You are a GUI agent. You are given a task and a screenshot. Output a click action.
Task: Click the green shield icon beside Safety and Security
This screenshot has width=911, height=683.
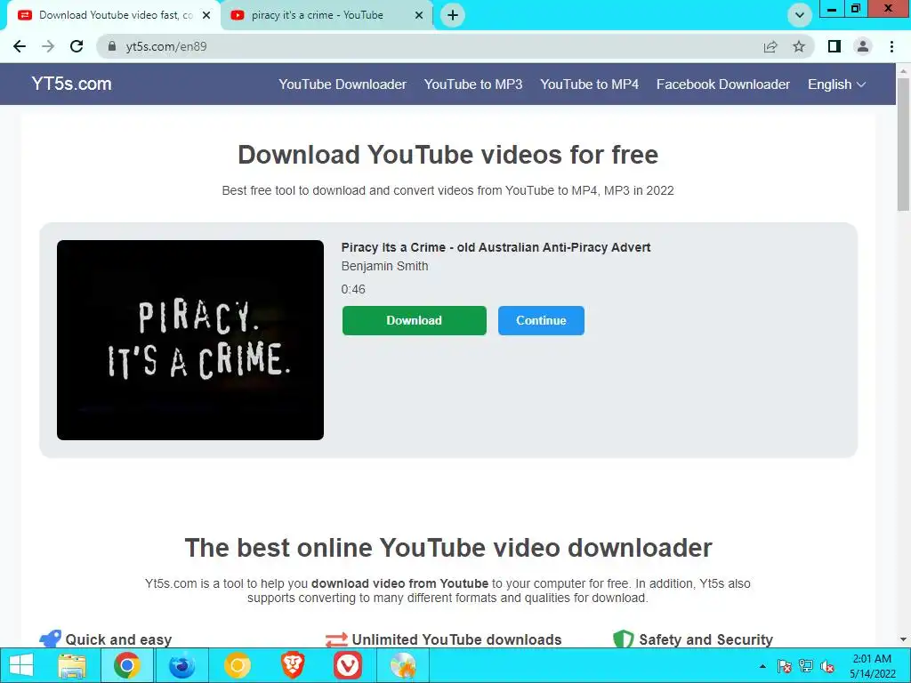click(x=624, y=639)
